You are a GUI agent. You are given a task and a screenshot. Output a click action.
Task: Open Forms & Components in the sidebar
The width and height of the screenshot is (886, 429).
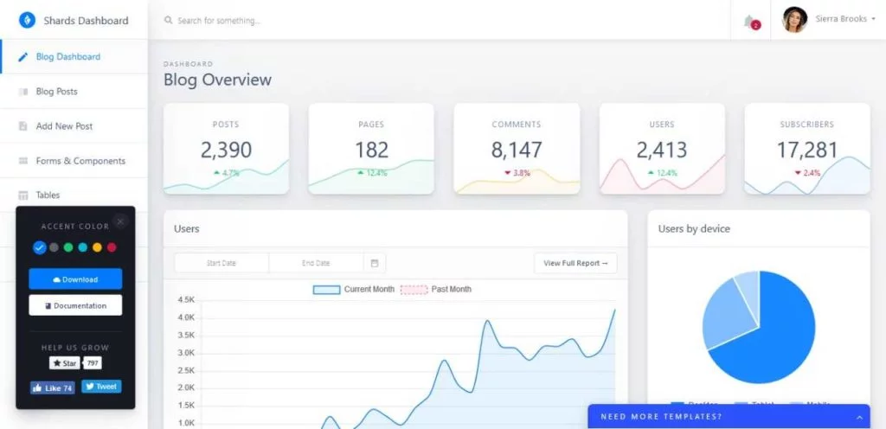pyautogui.click(x=74, y=161)
